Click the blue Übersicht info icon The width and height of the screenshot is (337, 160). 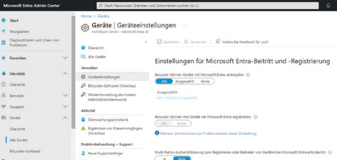[83, 48]
